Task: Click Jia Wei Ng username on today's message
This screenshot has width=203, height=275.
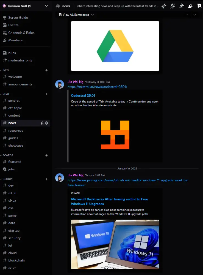Action: (75, 175)
